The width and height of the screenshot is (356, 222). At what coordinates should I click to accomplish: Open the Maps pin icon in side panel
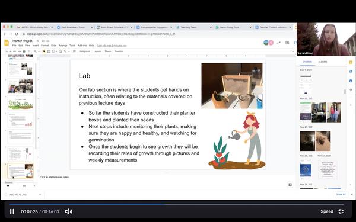pyautogui.click(x=351, y=90)
